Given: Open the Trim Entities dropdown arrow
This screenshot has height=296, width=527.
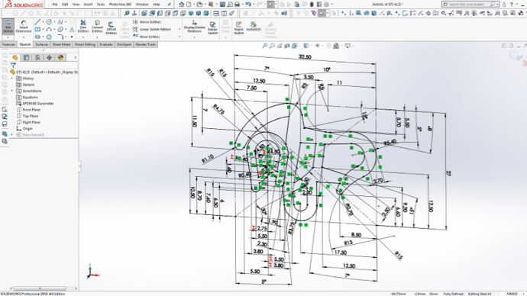Looking at the screenshot, I should pos(83,37).
